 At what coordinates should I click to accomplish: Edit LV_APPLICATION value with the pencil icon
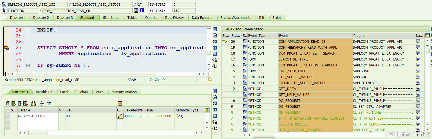[x=120, y=116]
